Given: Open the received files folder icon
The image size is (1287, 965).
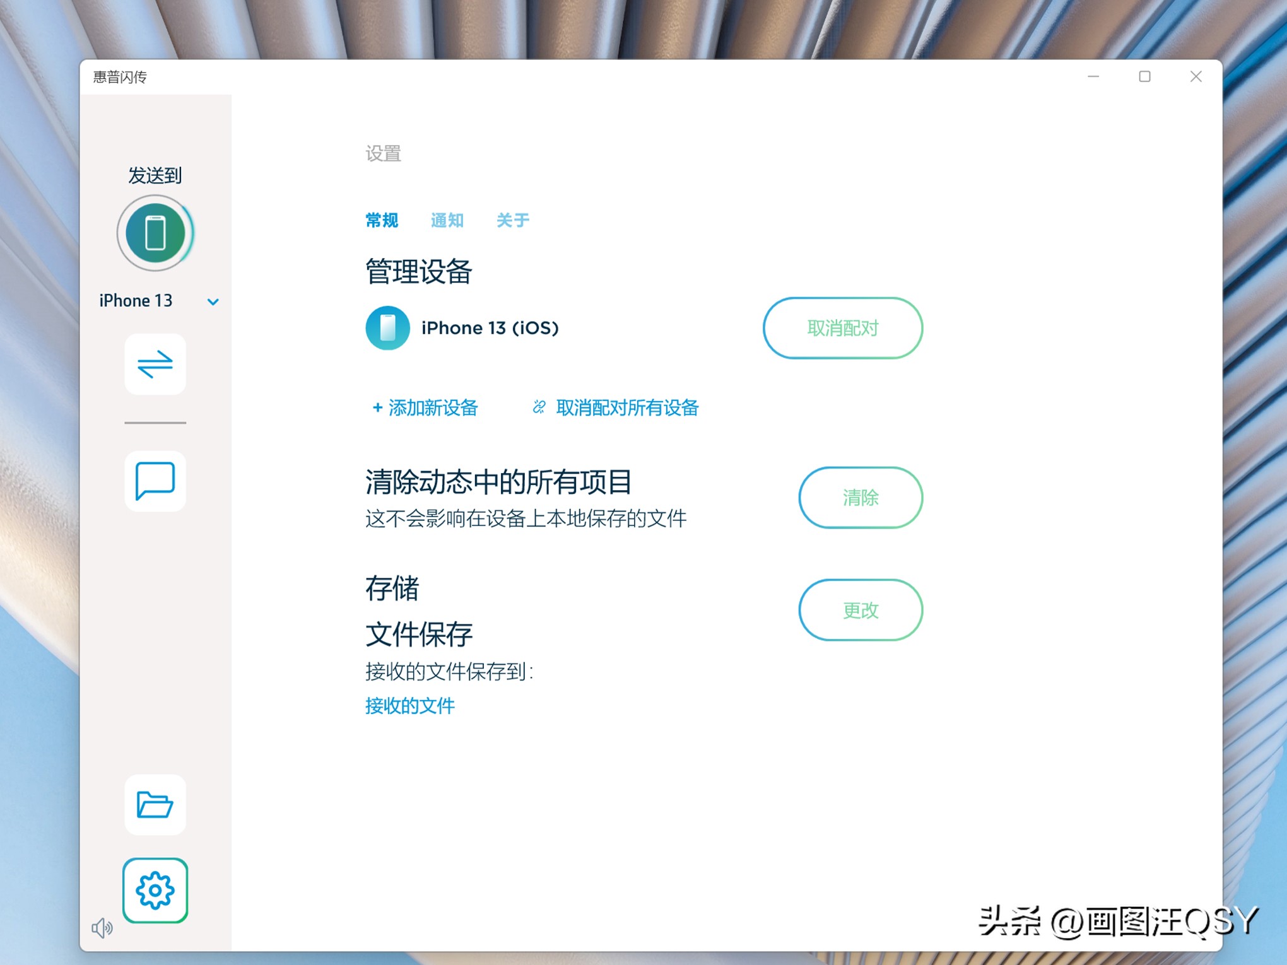Looking at the screenshot, I should coord(155,805).
